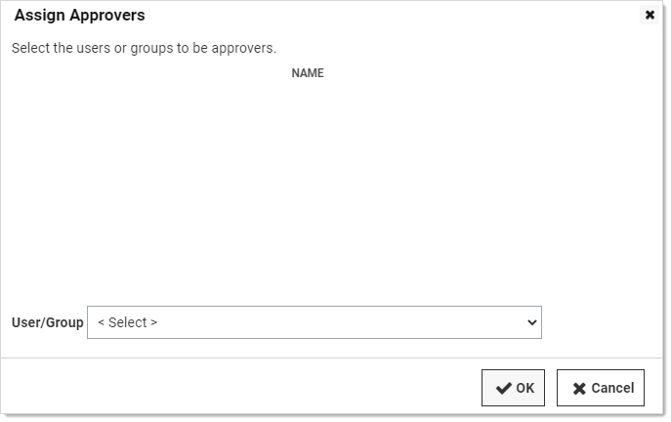Open the < Select > combo box
The width and height of the screenshot is (671, 422).
pos(315,322)
